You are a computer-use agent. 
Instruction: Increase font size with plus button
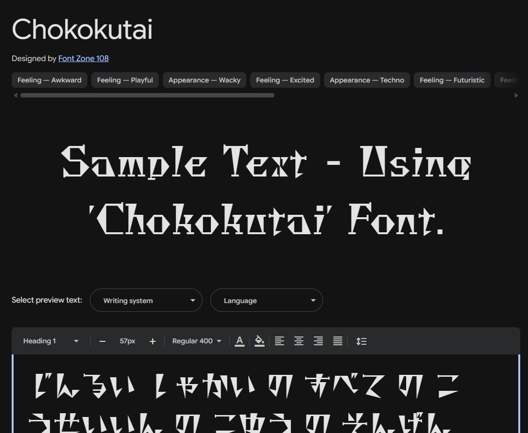pos(153,341)
